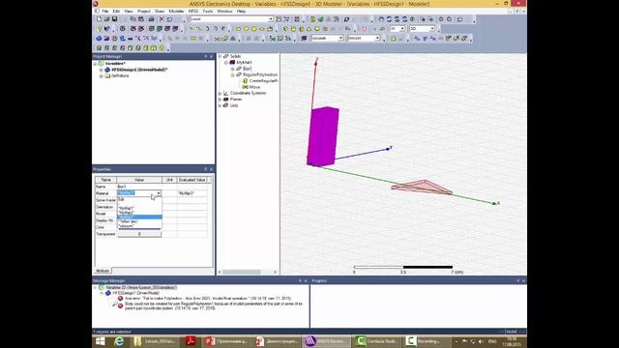Click the Transparent value button showing 0
This screenshot has height=348, width=619.
pyautogui.click(x=139, y=234)
